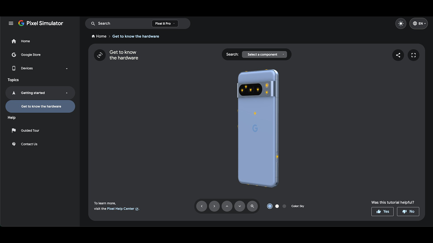433x243 pixels.
Task: Open the Pixel 8 Pro device dropdown
Action: tap(165, 24)
